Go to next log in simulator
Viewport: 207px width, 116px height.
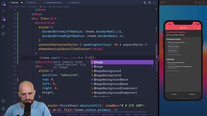pyautogui.click(x=199, y=28)
